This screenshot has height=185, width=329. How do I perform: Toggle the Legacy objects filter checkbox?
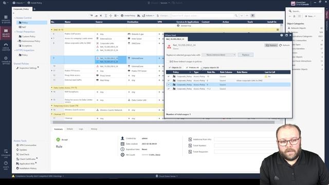pos(202,67)
